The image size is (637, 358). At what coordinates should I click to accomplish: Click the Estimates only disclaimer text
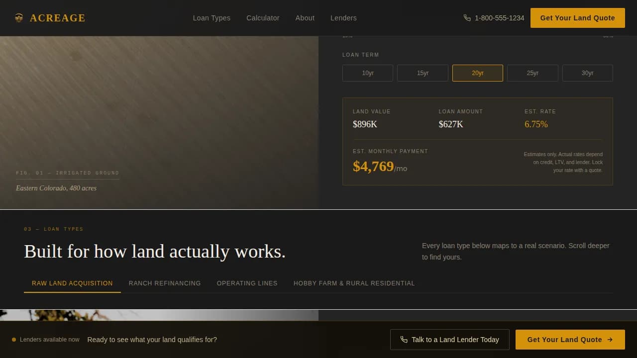point(563,163)
